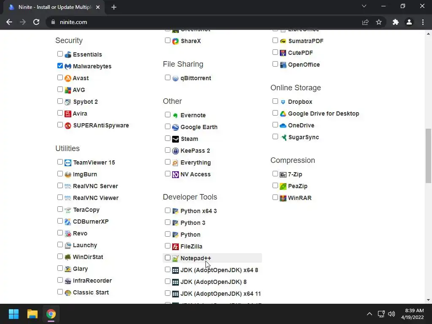432x324 pixels.
Task: Click the SumatraPDF icon
Action: pyautogui.click(x=283, y=41)
